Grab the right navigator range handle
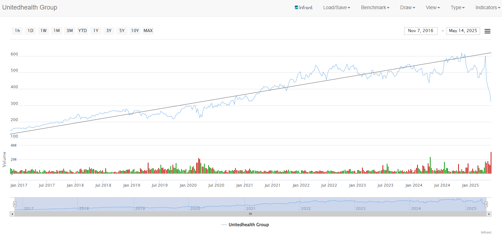The image size is (502, 236). tap(486, 204)
